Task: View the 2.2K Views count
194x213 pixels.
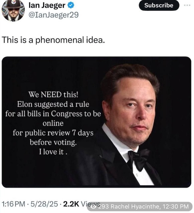Action: [x=78, y=204]
